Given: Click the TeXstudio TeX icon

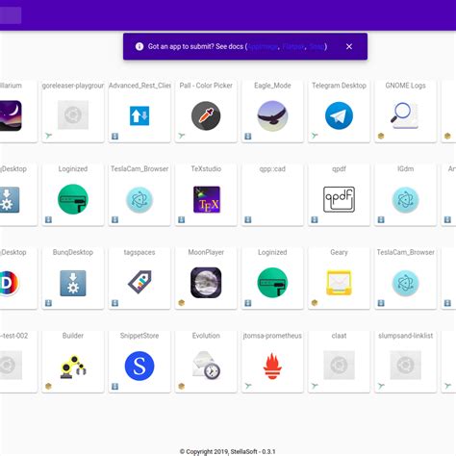Looking at the screenshot, I should 207,199.
